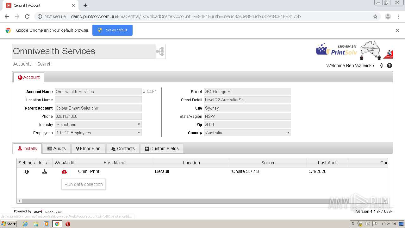
Task: Click the Chrome taskbar icon
Action: [x=57, y=224]
